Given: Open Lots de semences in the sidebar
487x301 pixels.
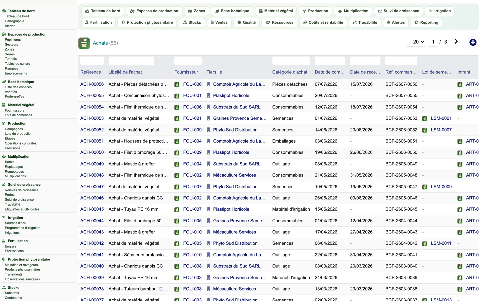Looking at the screenshot, I should (18, 115).
